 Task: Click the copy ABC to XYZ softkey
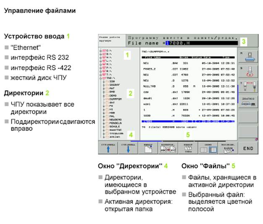pyautogui.click(x=168, y=148)
